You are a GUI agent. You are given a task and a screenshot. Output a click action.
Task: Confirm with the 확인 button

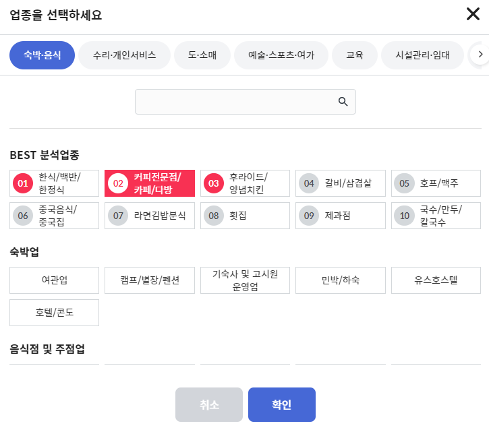[x=282, y=404]
